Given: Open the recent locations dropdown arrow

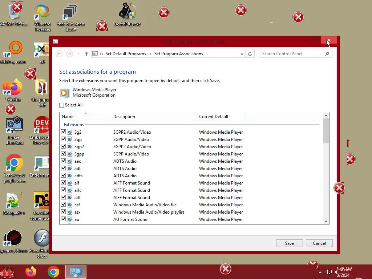Looking at the screenshot, I should (x=78, y=54).
